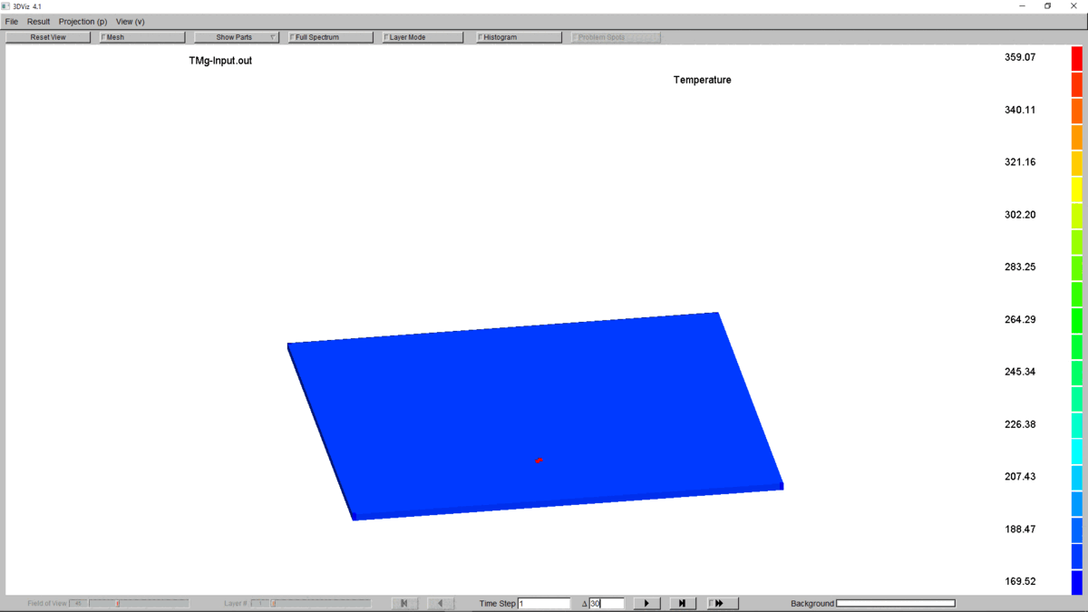Enable the Histogram checkbox

(x=481, y=37)
